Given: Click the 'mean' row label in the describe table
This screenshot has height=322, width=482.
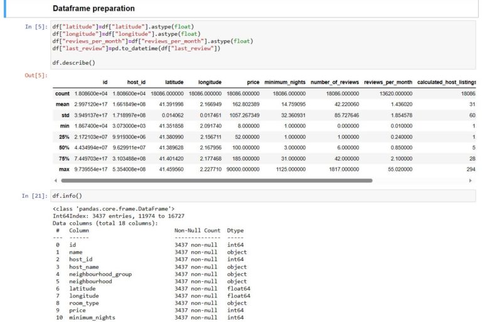Looking at the screenshot, I should 62,104.
